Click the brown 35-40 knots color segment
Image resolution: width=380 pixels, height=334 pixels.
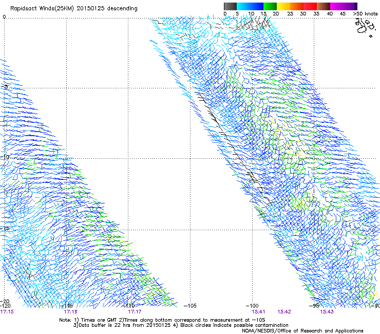click(324, 6)
